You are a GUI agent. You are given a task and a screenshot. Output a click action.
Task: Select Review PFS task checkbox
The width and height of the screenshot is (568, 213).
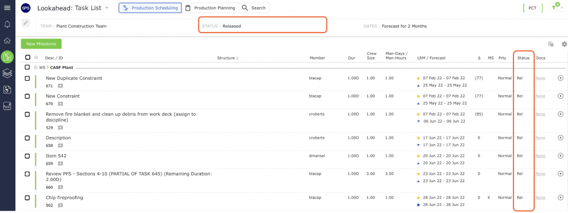(28, 174)
